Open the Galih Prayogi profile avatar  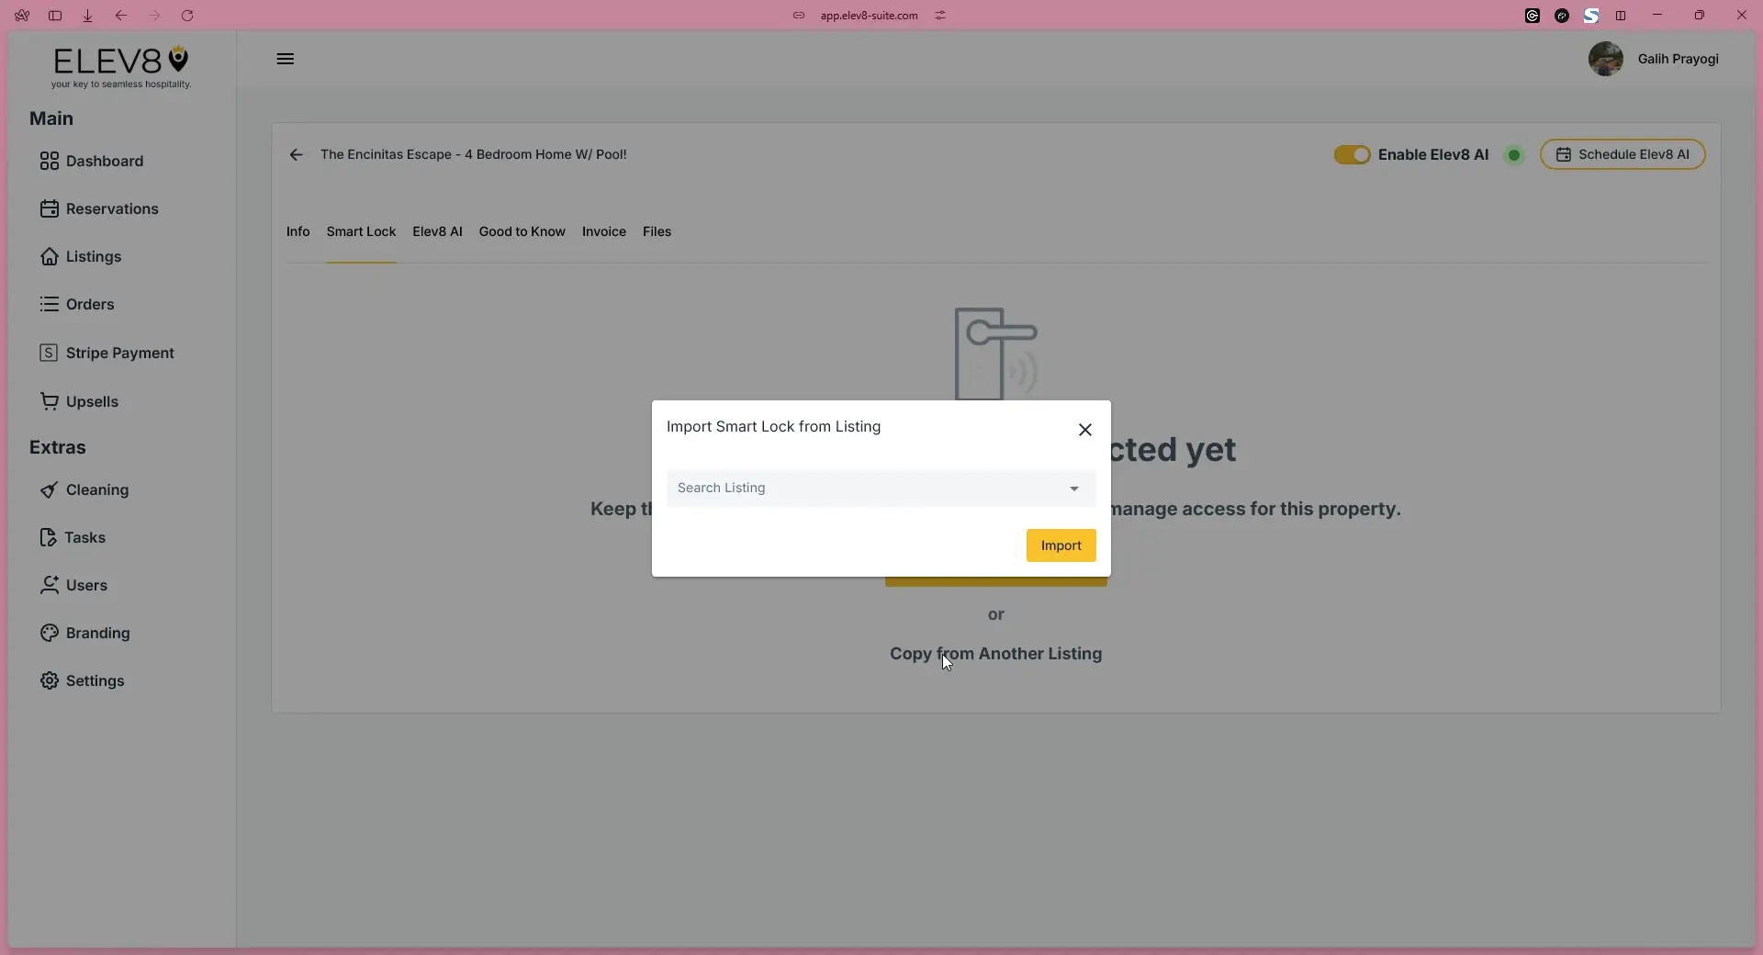coord(1605,59)
